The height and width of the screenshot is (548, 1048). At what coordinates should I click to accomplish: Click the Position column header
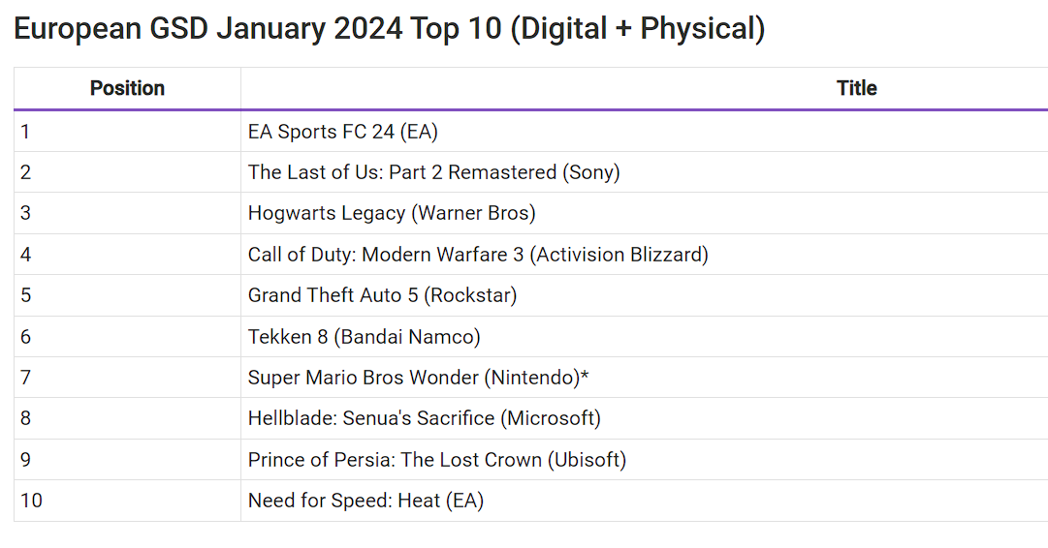coord(127,88)
